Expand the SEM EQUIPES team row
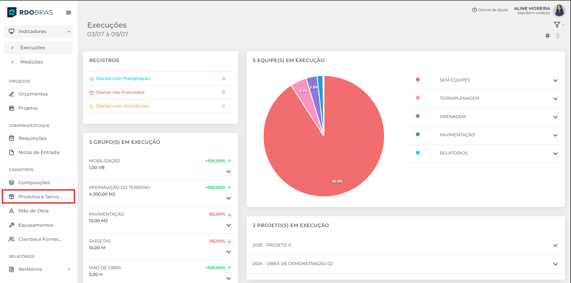This screenshot has height=283, width=571. point(555,81)
